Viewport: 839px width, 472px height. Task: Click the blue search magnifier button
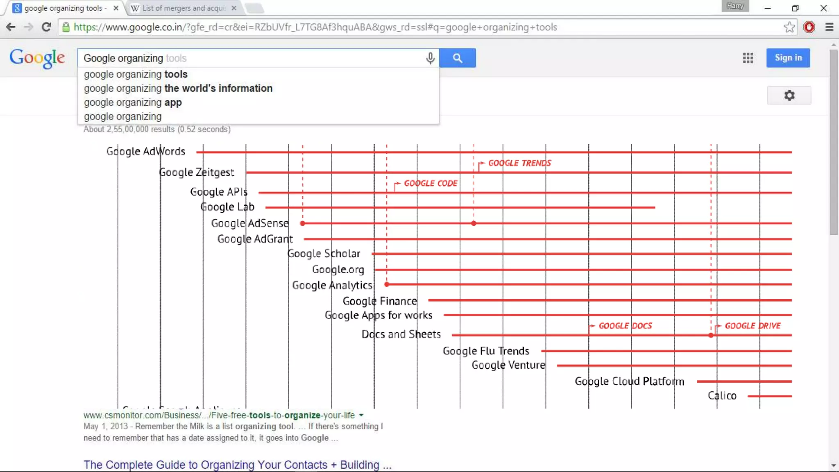tap(457, 58)
